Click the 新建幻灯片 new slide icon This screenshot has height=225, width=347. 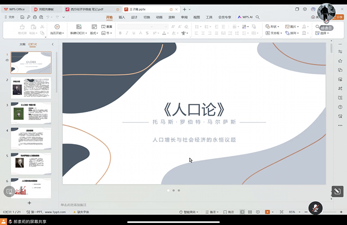79,27
